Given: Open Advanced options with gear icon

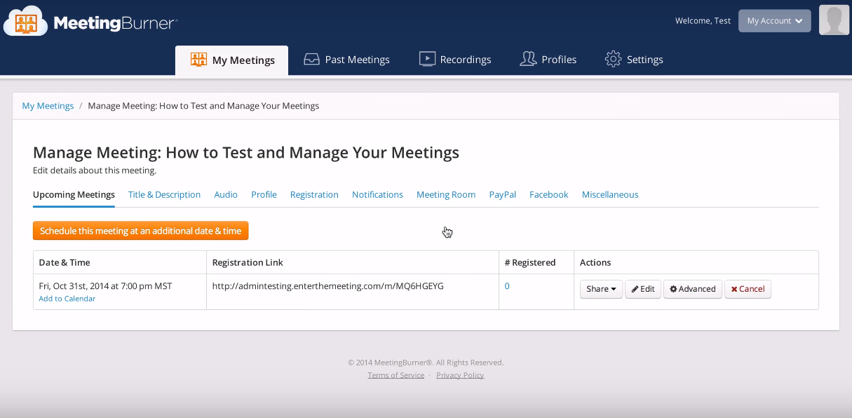Looking at the screenshot, I should coord(692,289).
